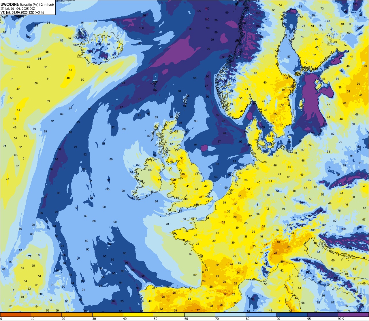Click the title text 'UWC/DINI: Rakastig (%) í 2 m hæð'
The height and width of the screenshot is (321, 369).
tap(27, 4)
